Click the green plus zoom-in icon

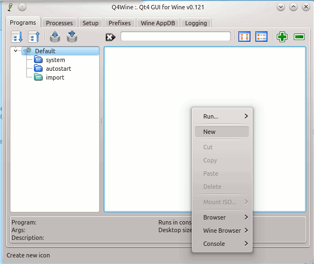(282, 37)
